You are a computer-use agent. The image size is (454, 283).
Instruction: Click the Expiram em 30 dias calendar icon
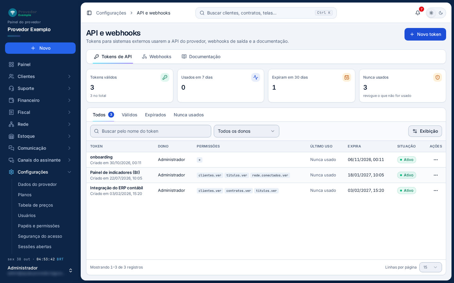347,77
